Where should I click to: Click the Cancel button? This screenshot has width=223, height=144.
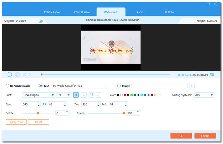[205, 136]
